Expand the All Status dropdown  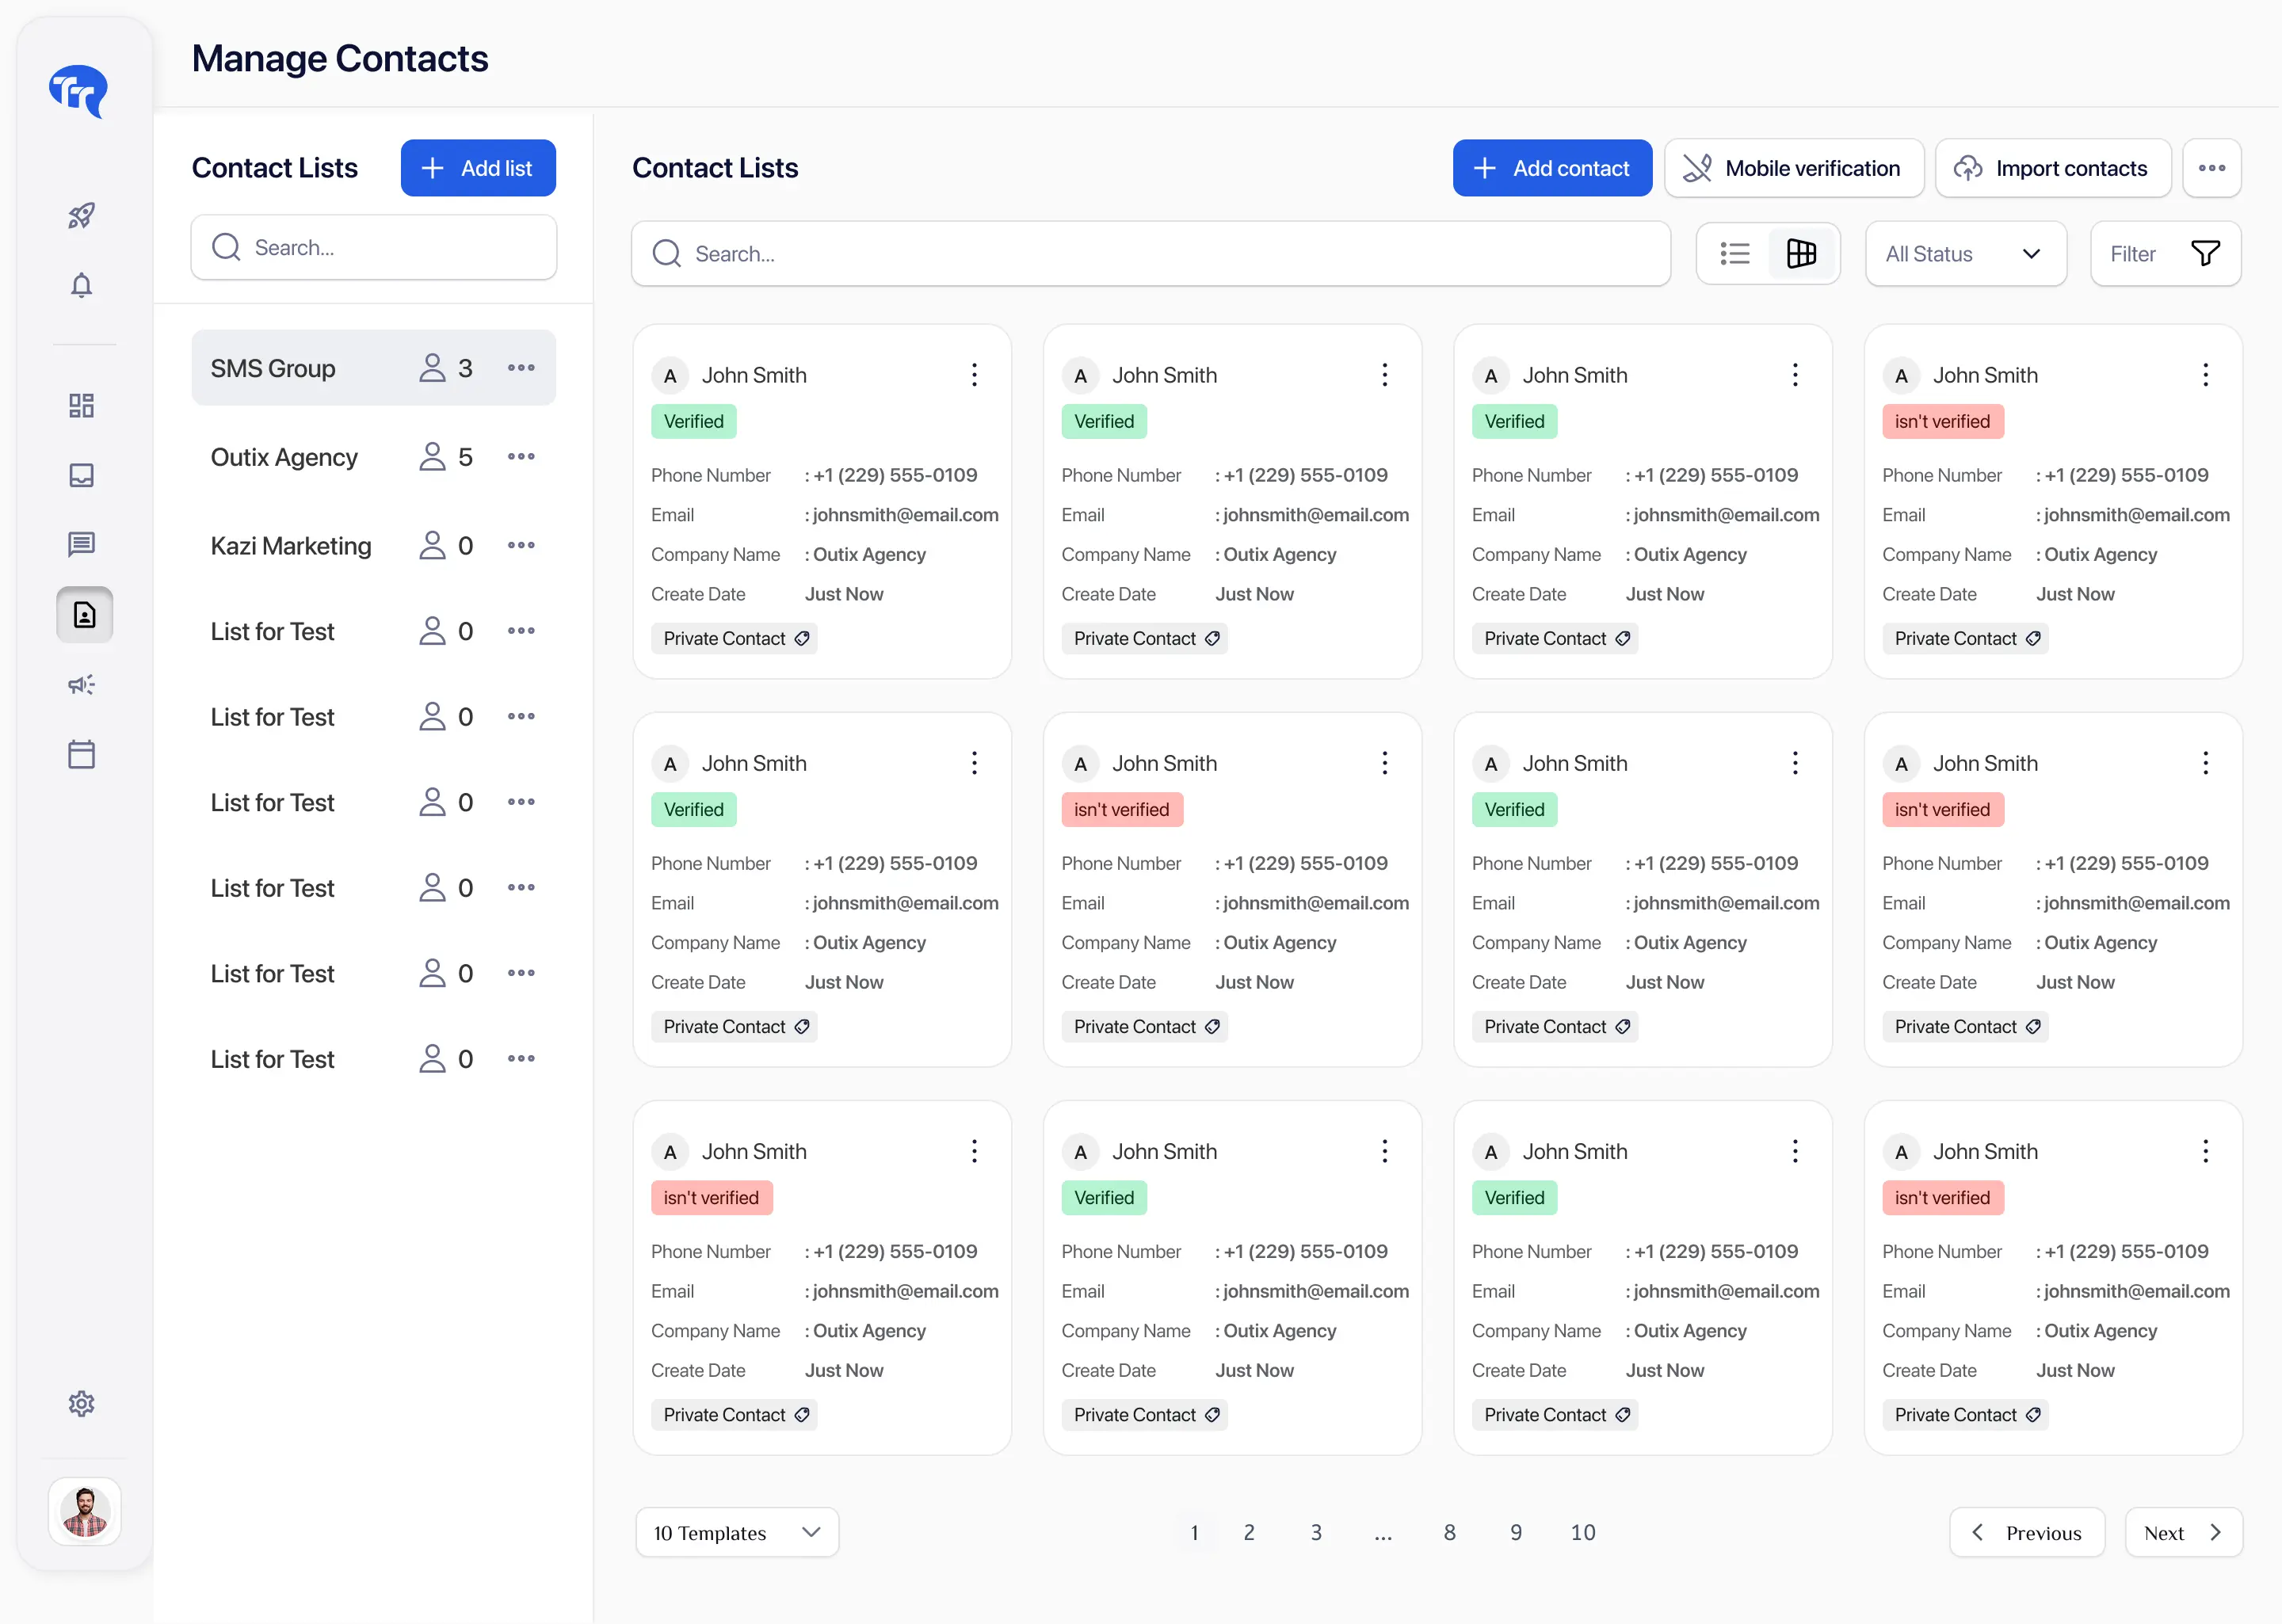[1965, 254]
